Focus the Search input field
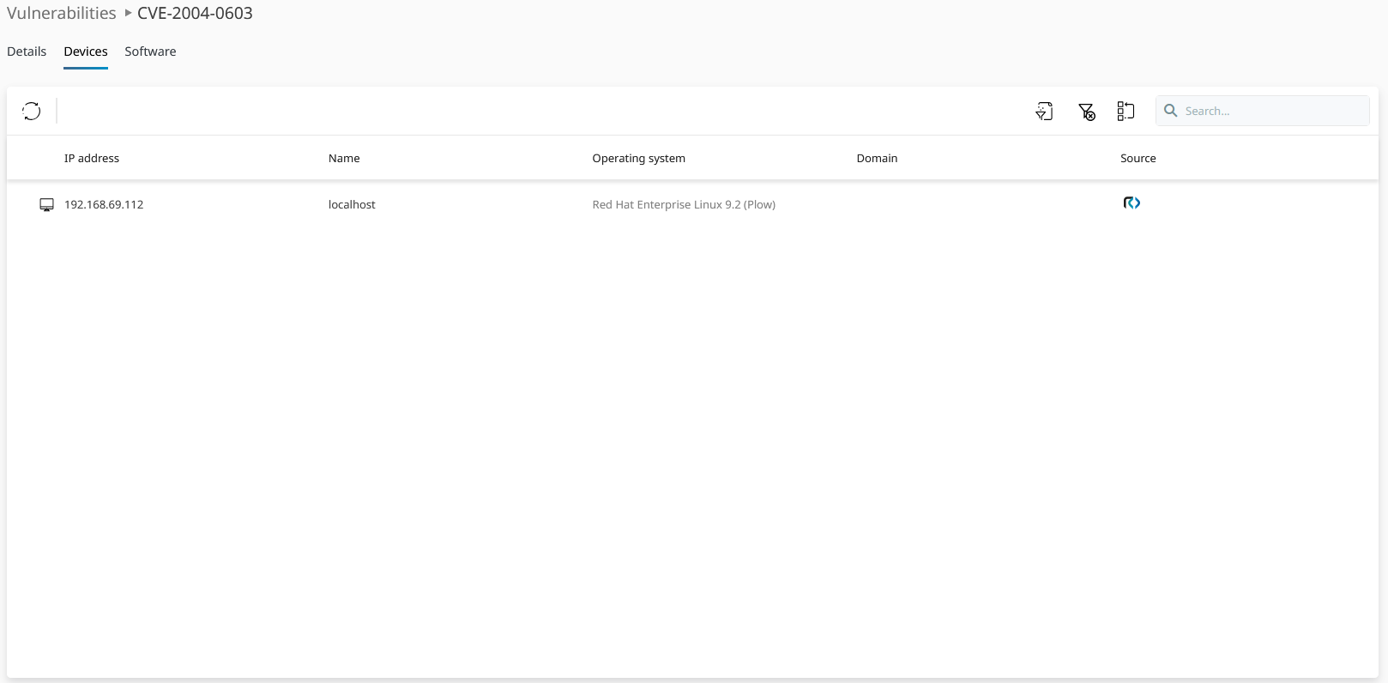 tap(1271, 111)
